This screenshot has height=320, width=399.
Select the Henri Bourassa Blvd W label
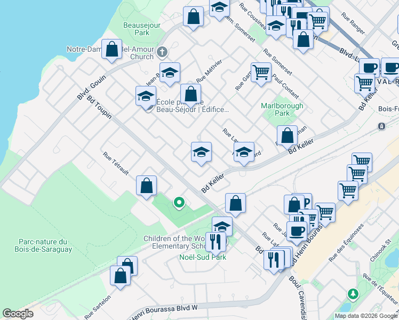[164, 312]
